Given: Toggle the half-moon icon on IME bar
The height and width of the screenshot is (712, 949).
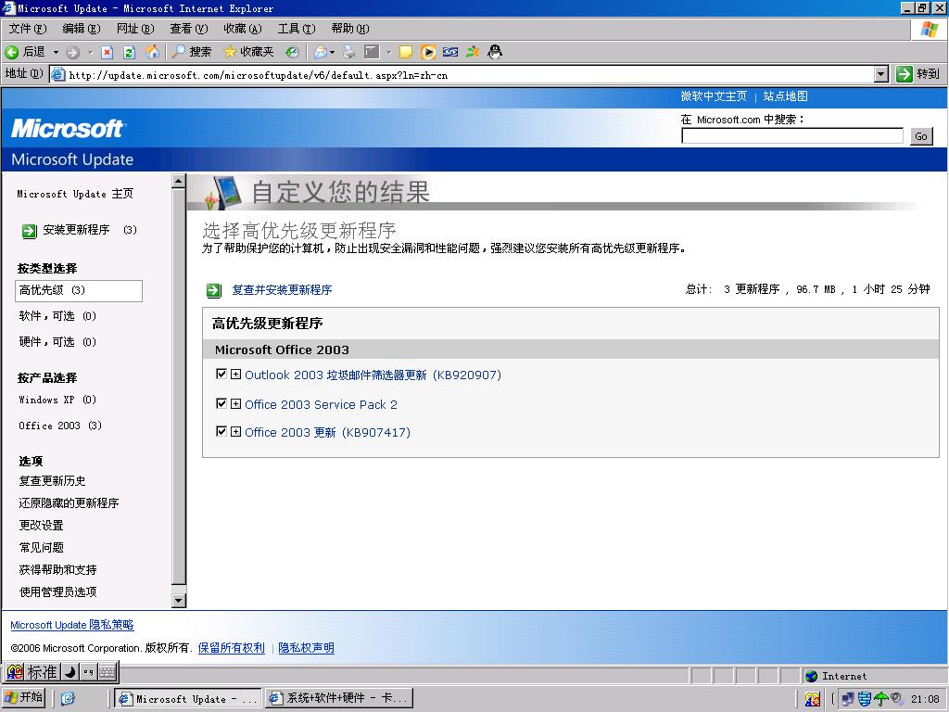Looking at the screenshot, I should [70, 671].
